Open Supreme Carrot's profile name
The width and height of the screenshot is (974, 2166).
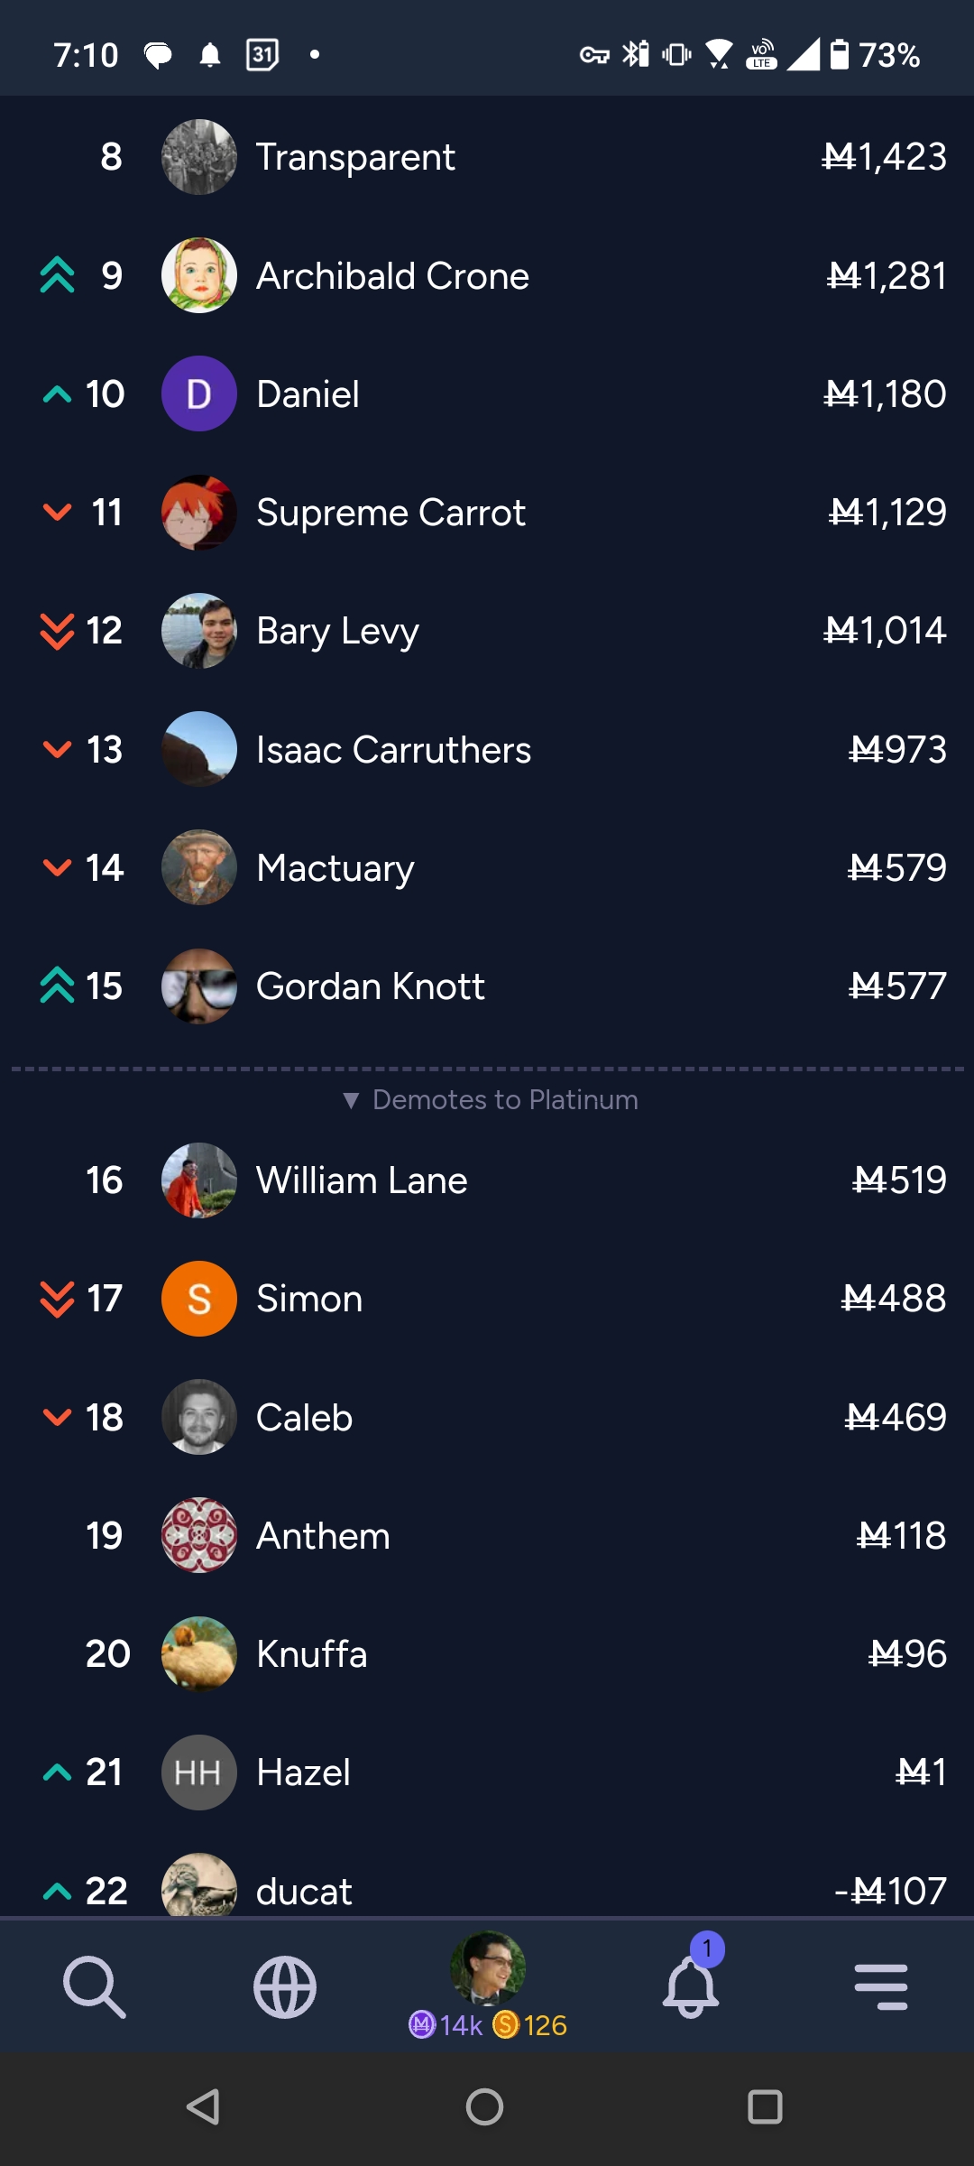point(391,513)
